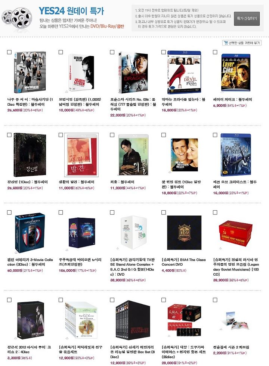The width and height of the screenshot is (269, 366).
Task: Select the checkbox for B1A4 The Class DVD
Action: (x=164, y=213)
